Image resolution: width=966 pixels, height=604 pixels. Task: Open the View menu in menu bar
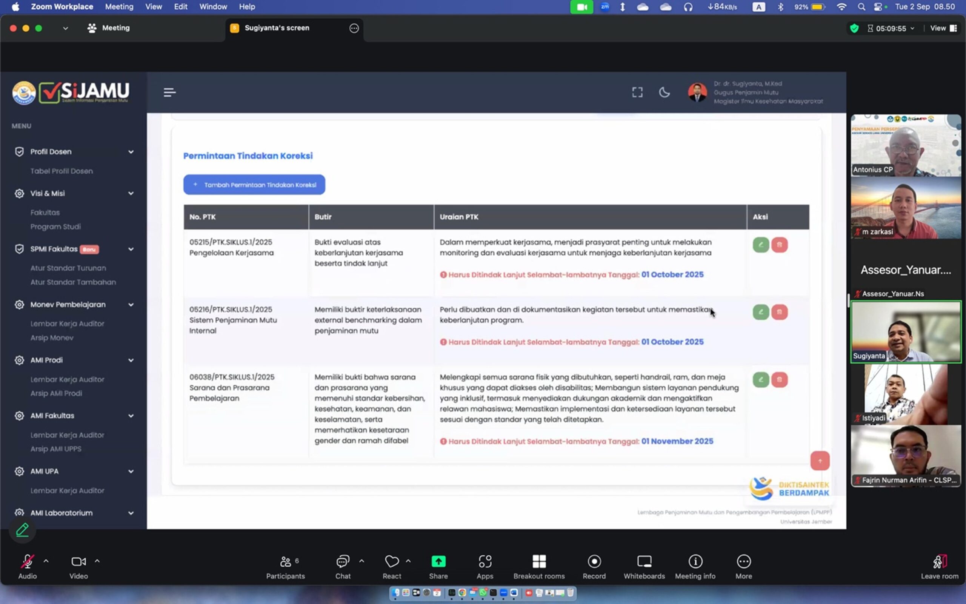[x=153, y=7]
